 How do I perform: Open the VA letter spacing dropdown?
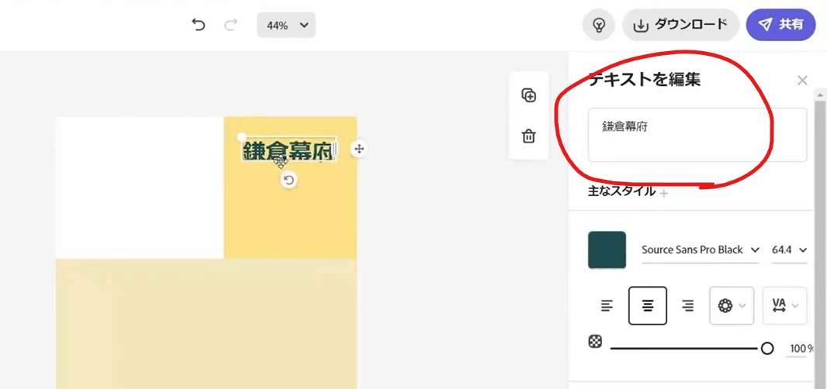tap(785, 306)
